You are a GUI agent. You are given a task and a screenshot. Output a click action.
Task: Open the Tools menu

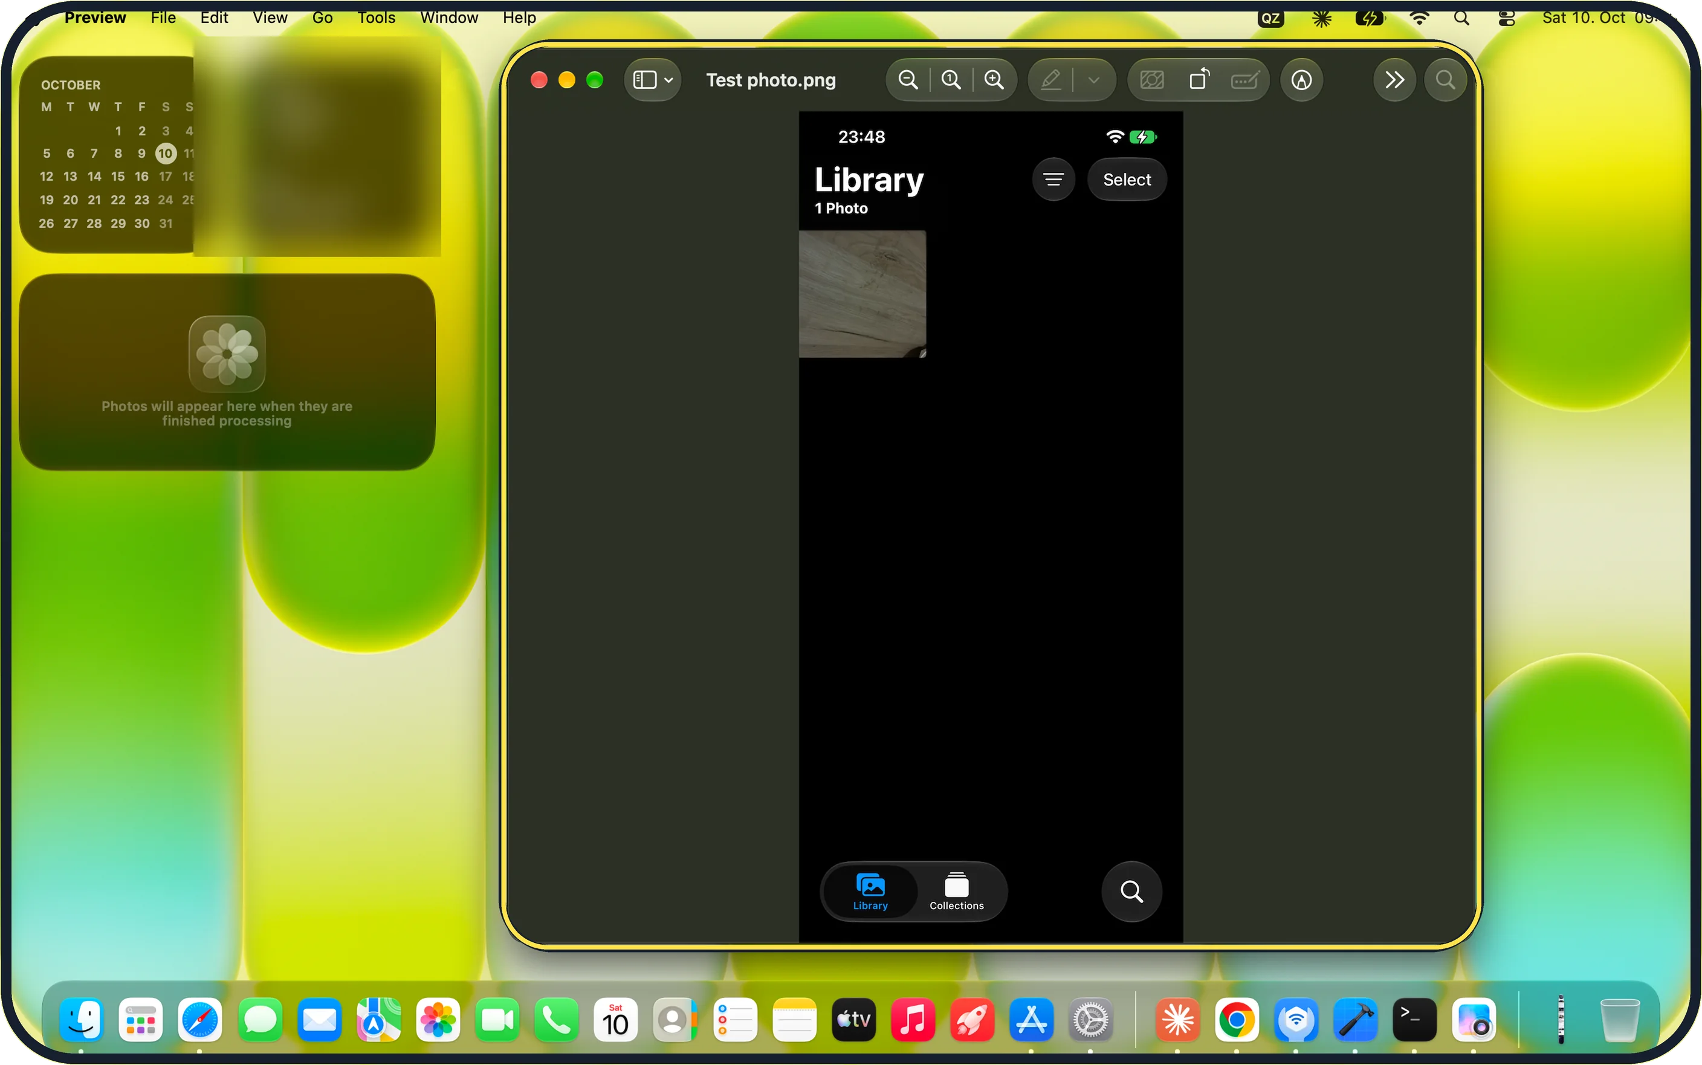point(376,18)
